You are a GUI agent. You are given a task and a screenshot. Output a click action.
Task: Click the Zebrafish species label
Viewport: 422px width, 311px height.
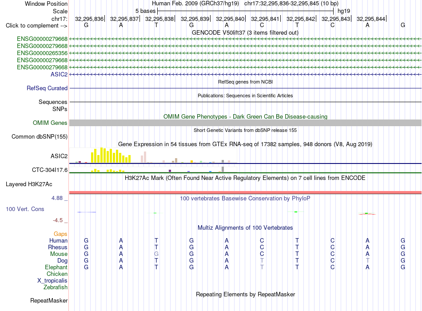tap(56, 287)
